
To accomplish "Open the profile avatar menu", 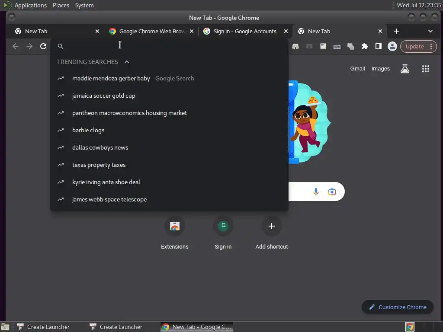I will coord(392,46).
